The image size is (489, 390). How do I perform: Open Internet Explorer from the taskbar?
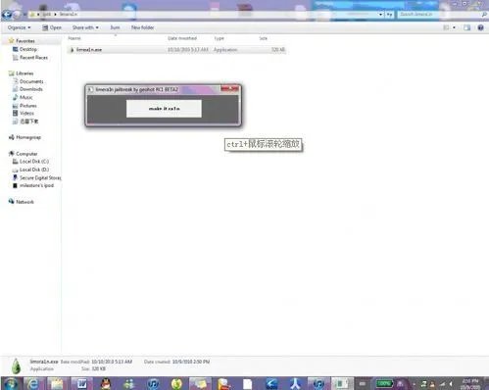[32, 383]
